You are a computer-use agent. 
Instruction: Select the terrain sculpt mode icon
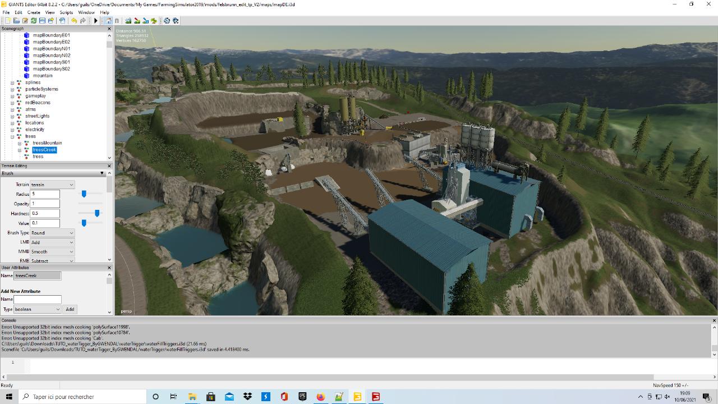click(128, 21)
